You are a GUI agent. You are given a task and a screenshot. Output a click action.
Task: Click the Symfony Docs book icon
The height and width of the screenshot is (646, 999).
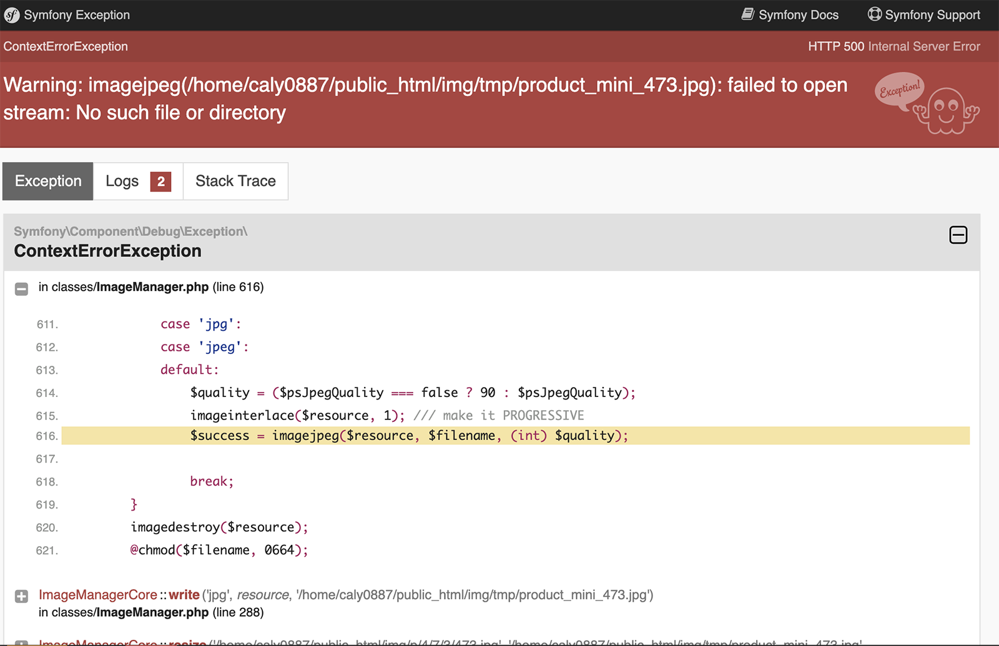click(x=747, y=14)
